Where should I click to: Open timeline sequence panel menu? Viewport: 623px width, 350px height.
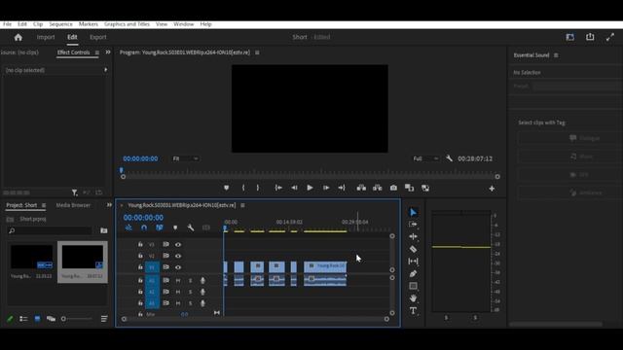point(242,205)
